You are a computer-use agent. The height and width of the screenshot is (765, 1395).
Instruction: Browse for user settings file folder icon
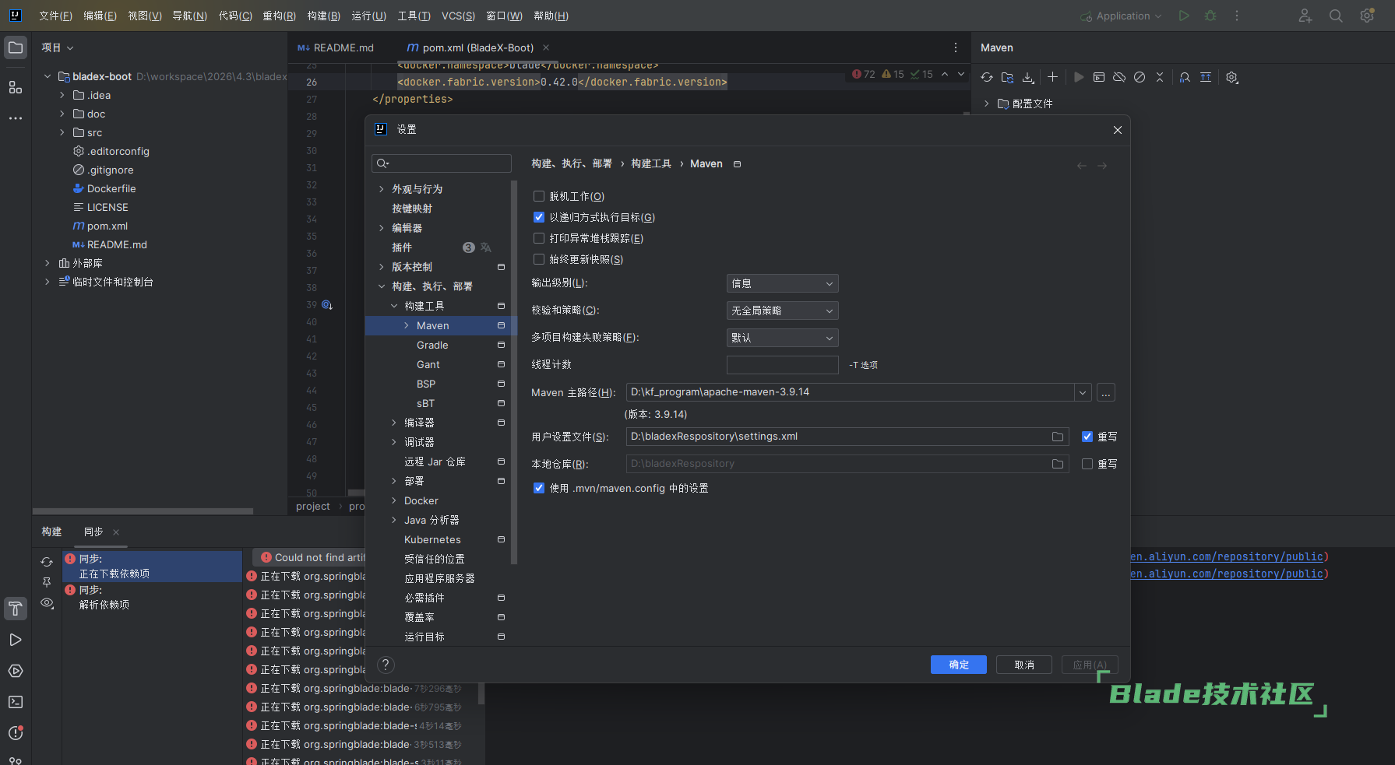(x=1058, y=437)
